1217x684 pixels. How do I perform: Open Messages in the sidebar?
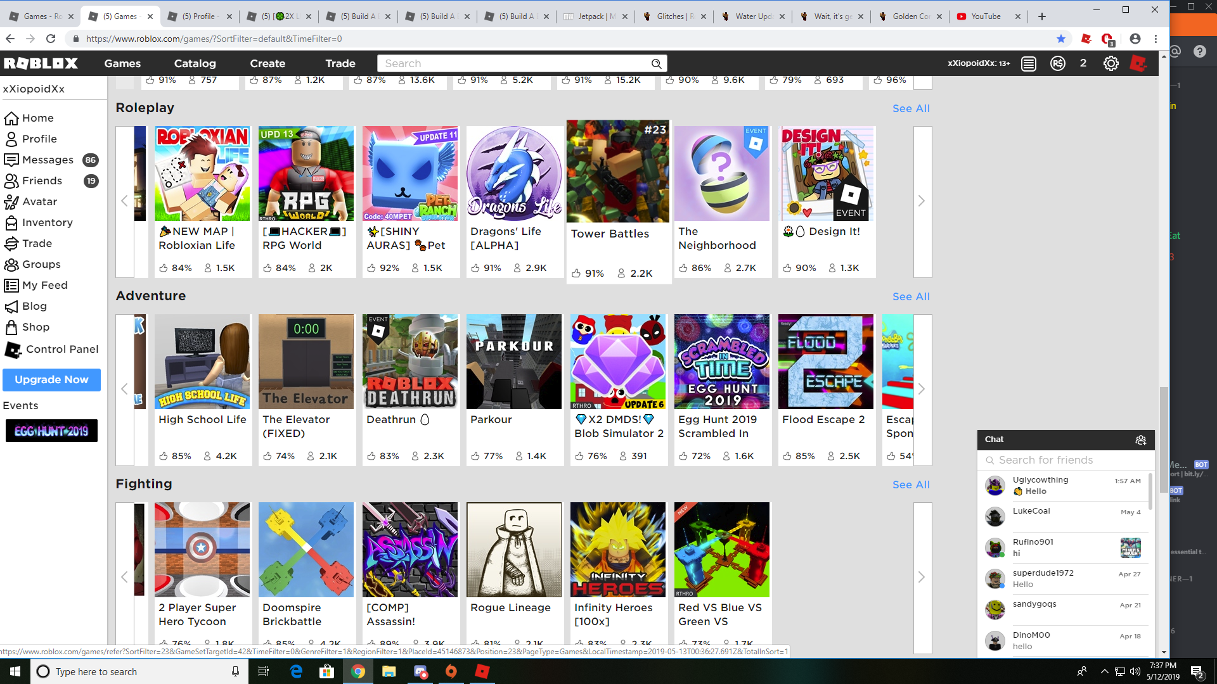coord(48,160)
